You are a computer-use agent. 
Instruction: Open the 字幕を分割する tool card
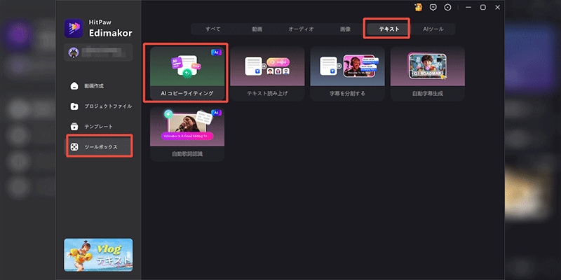[347, 73]
